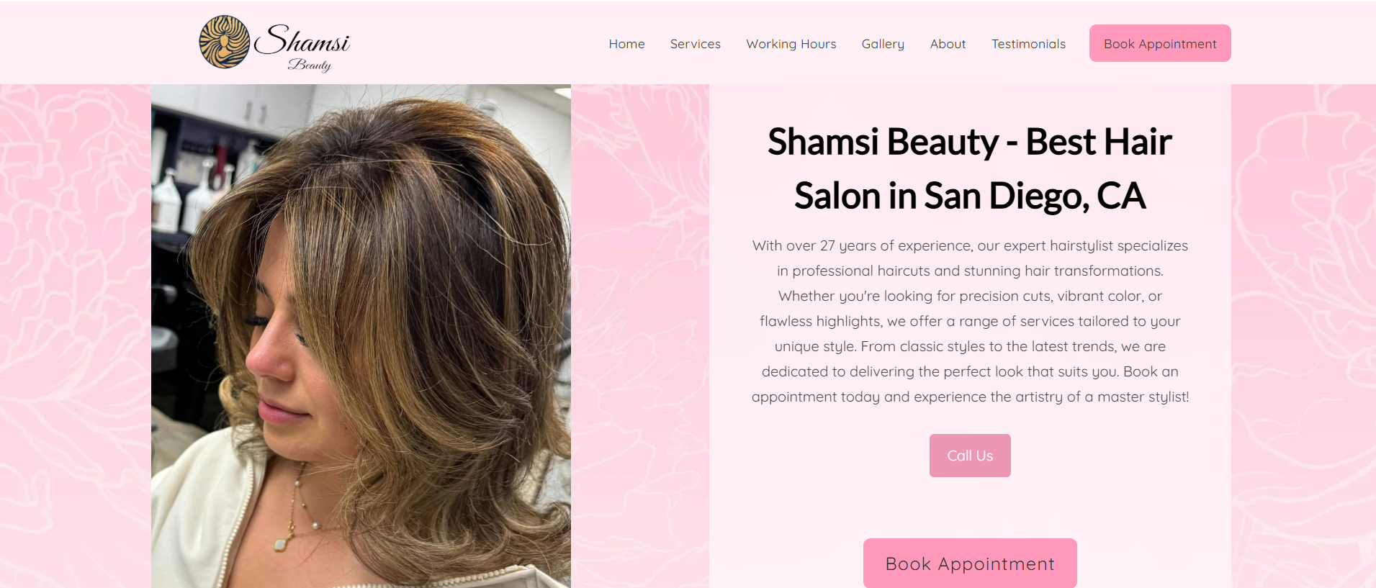
Task: Click the Shamsi Beauty main heading
Action: click(970, 168)
